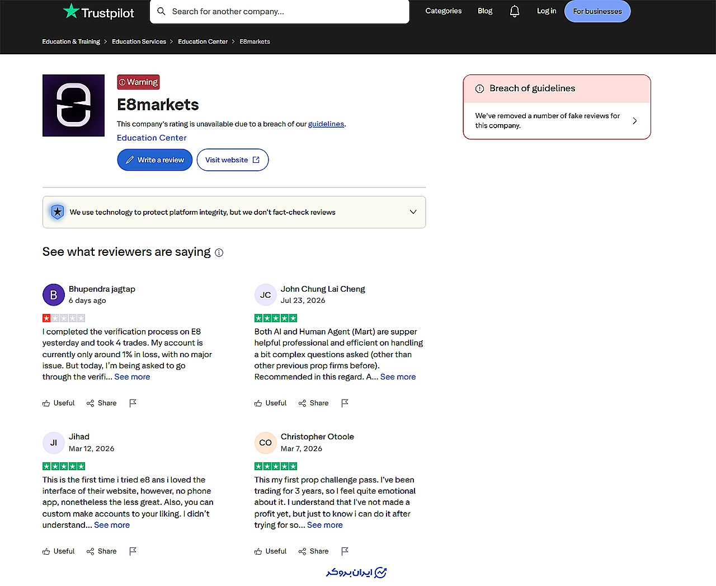Go to Education Services breadcrumb
Image resolution: width=716 pixels, height=586 pixels.
pyautogui.click(x=139, y=41)
